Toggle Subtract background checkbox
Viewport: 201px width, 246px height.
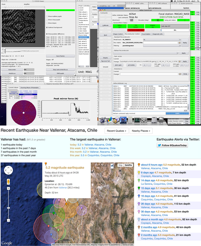(47, 27)
